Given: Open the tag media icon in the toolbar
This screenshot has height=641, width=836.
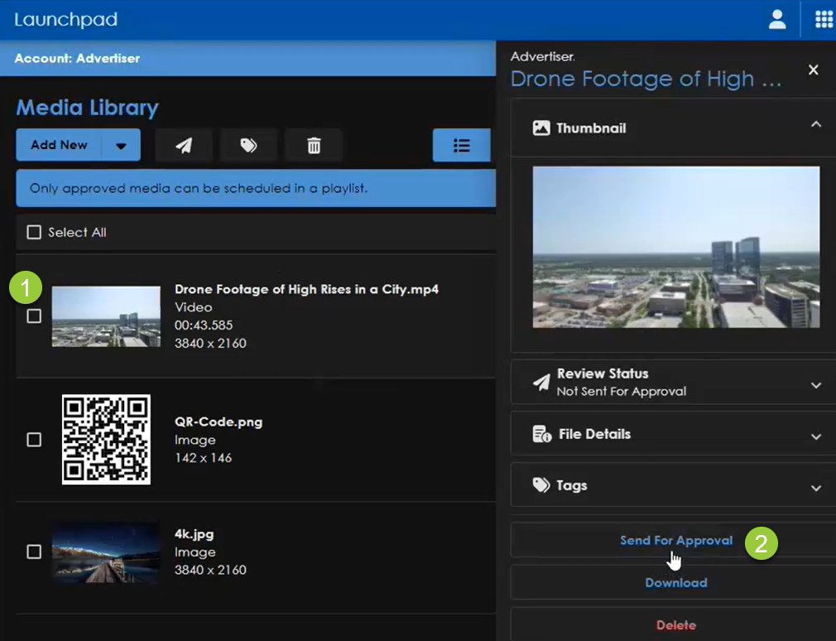Looking at the screenshot, I should point(248,145).
